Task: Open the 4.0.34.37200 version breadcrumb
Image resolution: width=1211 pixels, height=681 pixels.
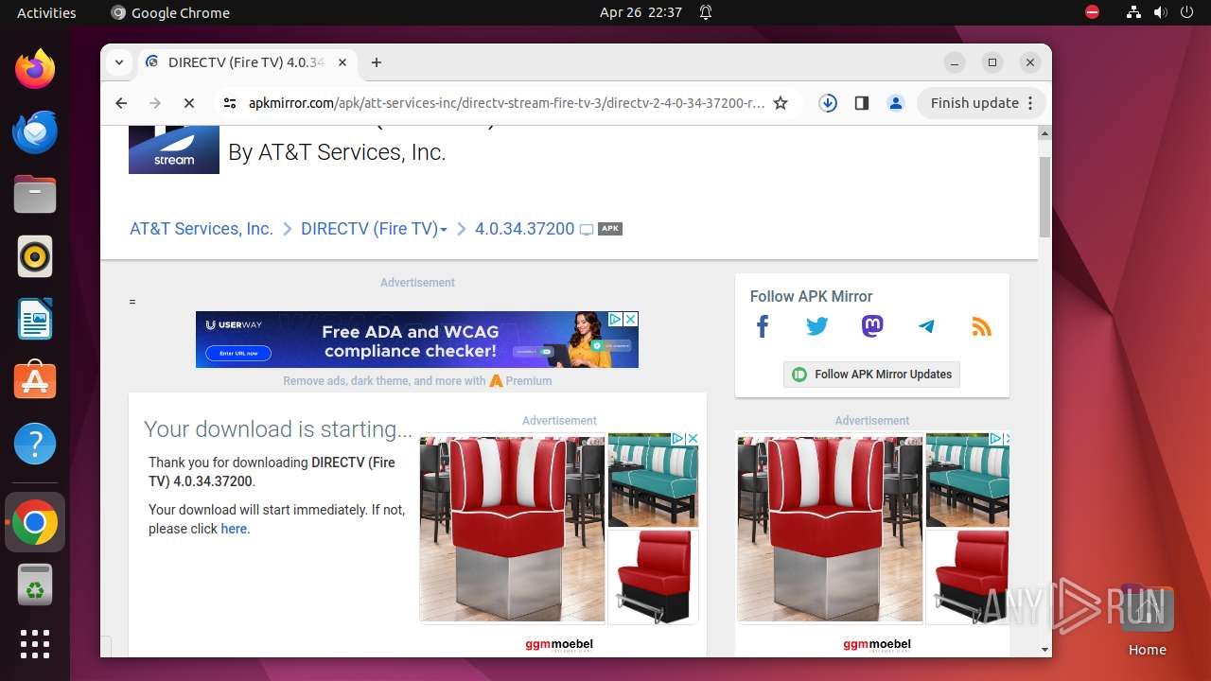Action: [x=524, y=229]
